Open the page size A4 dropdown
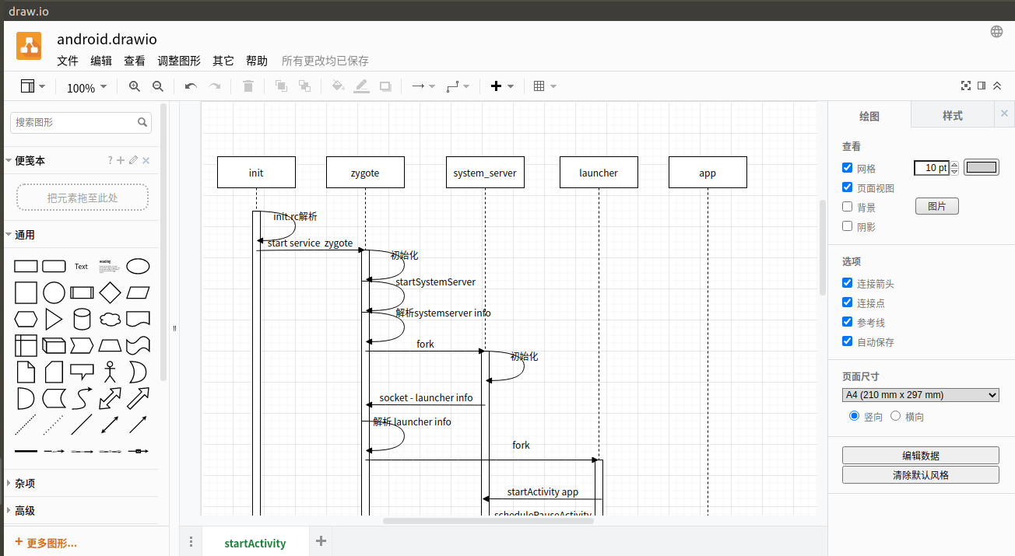The height and width of the screenshot is (556, 1015). coord(921,395)
